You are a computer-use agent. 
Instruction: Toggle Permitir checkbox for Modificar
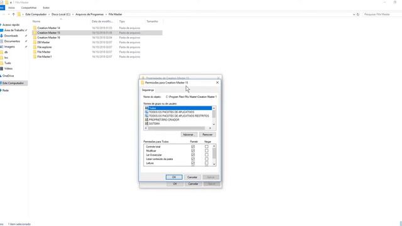click(x=193, y=151)
